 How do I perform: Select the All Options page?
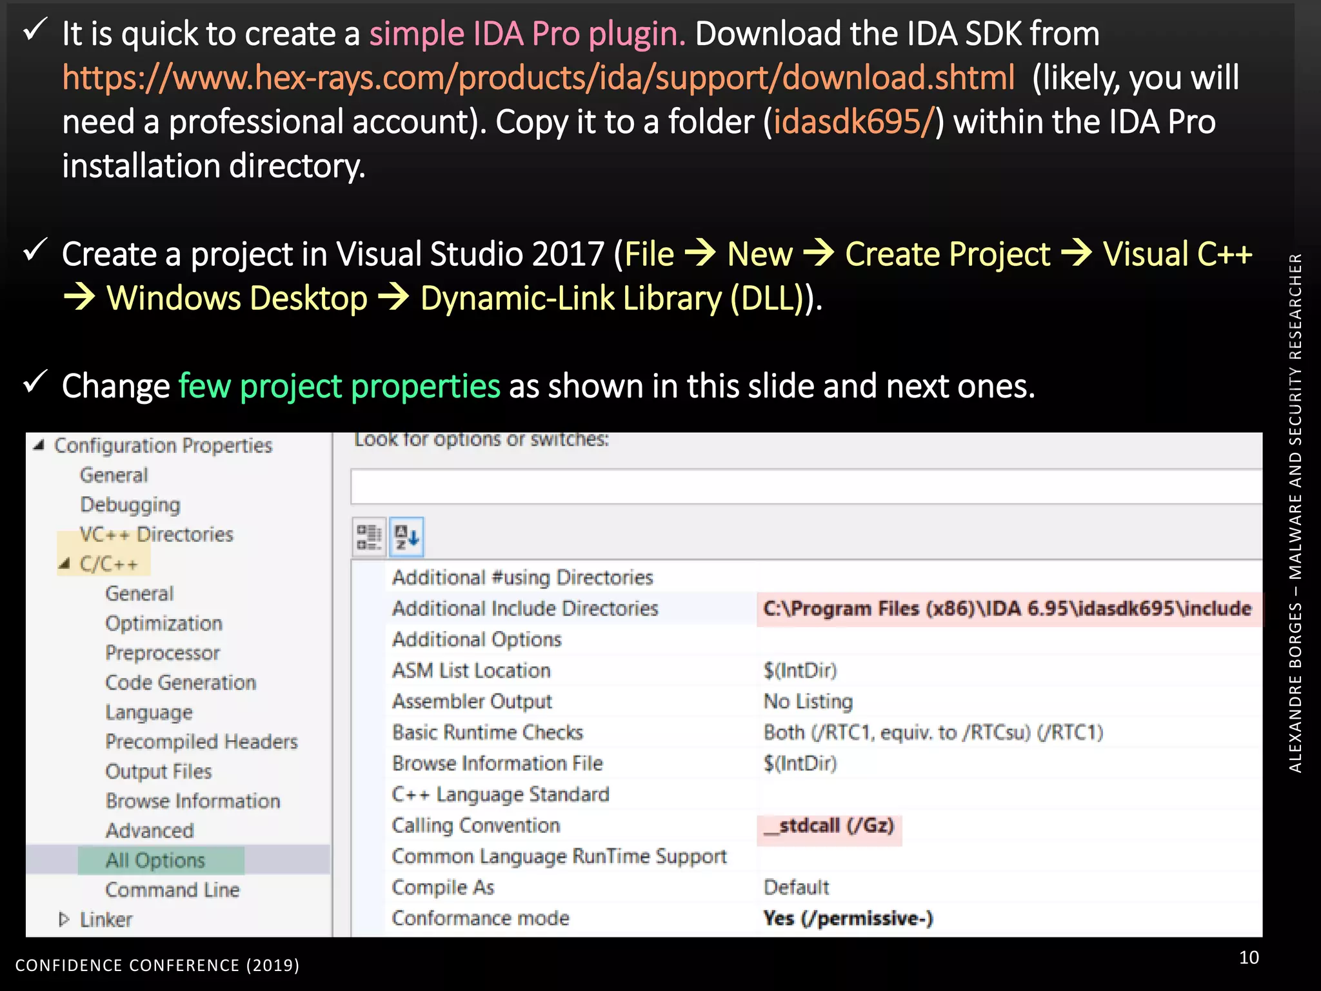[155, 860]
